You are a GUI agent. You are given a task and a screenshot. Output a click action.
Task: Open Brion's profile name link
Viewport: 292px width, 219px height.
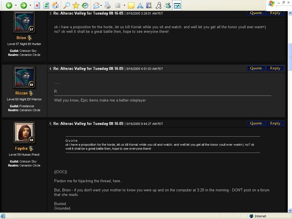[21, 38]
